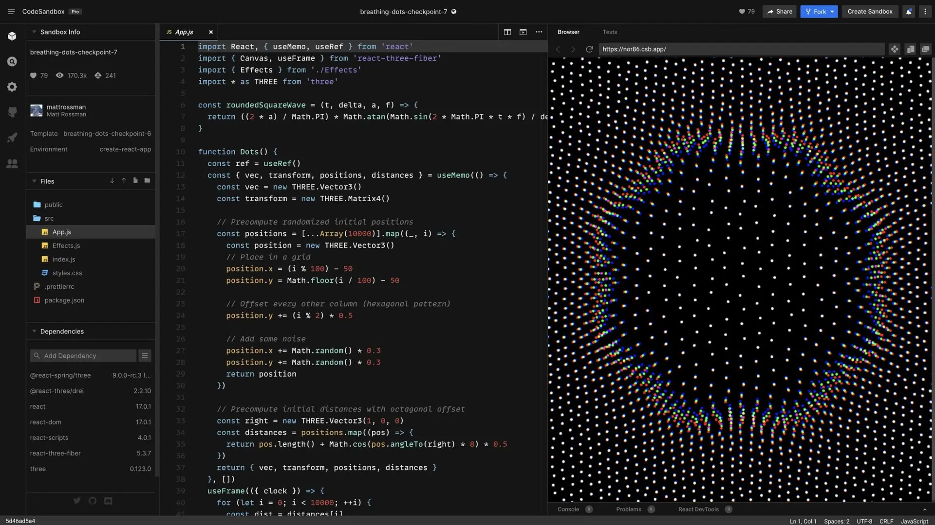Open the GitHub icon in activity bar
935x525 pixels.
coord(12,112)
